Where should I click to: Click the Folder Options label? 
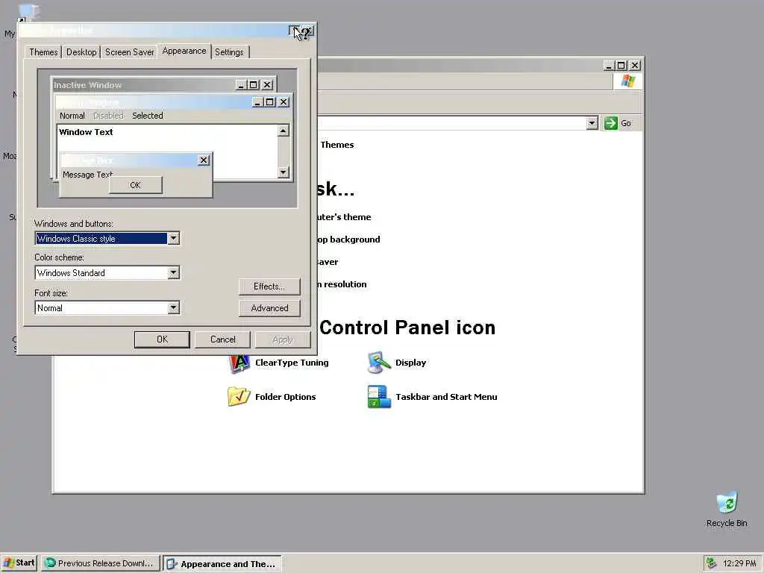pyautogui.click(x=286, y=397)
